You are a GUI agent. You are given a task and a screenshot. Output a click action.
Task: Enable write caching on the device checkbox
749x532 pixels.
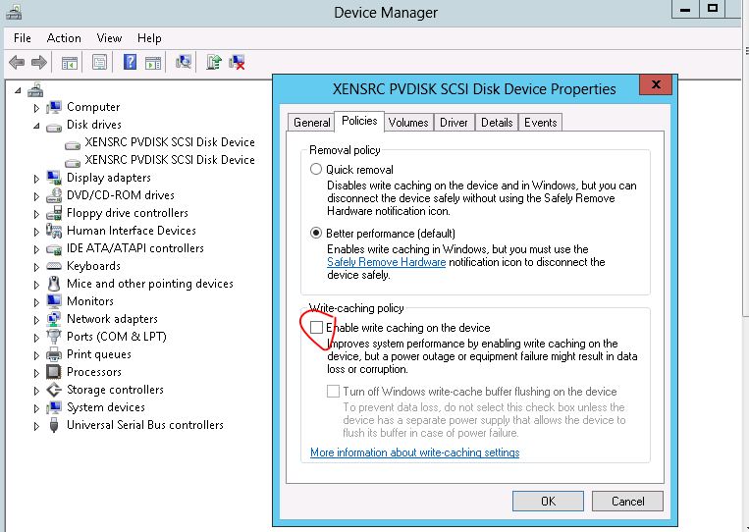tap(316, 327)
